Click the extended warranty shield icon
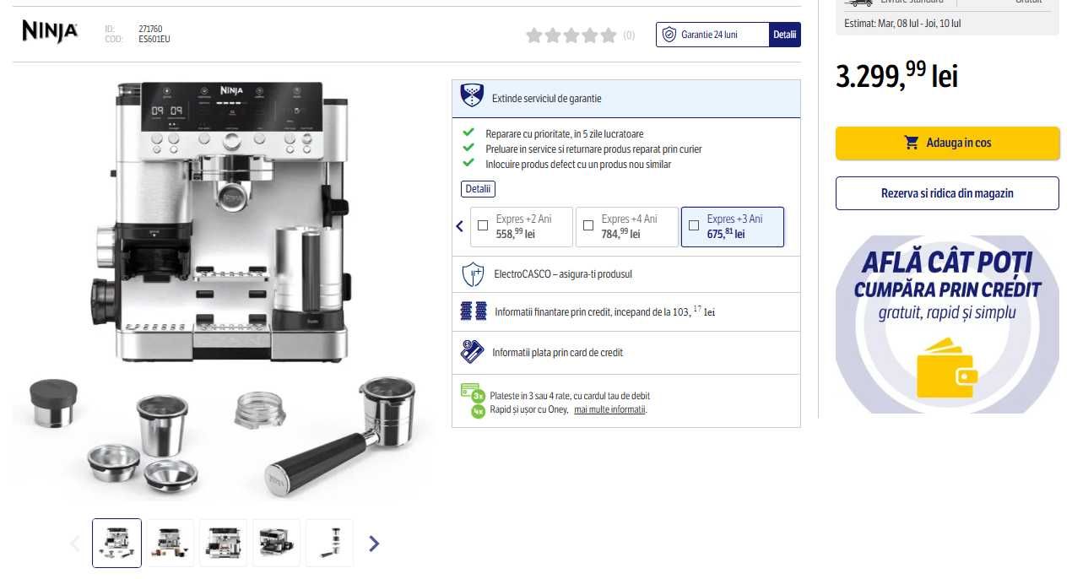 (472, 96)
